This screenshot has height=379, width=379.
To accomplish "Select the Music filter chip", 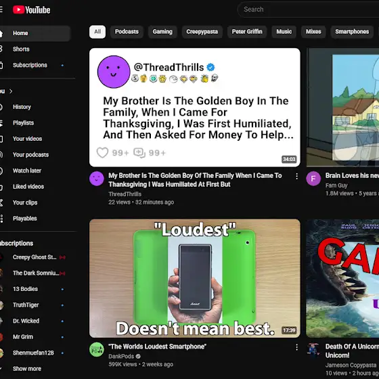I will (284, 32).
